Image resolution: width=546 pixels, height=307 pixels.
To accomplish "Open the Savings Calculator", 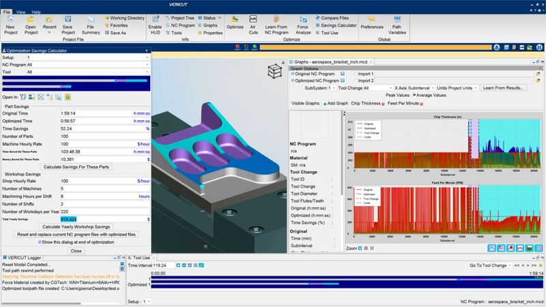I will point(336,25).
